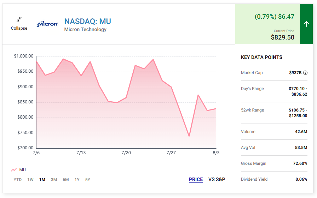
Task: Select the 1W time range
Action: click(30, 180)
